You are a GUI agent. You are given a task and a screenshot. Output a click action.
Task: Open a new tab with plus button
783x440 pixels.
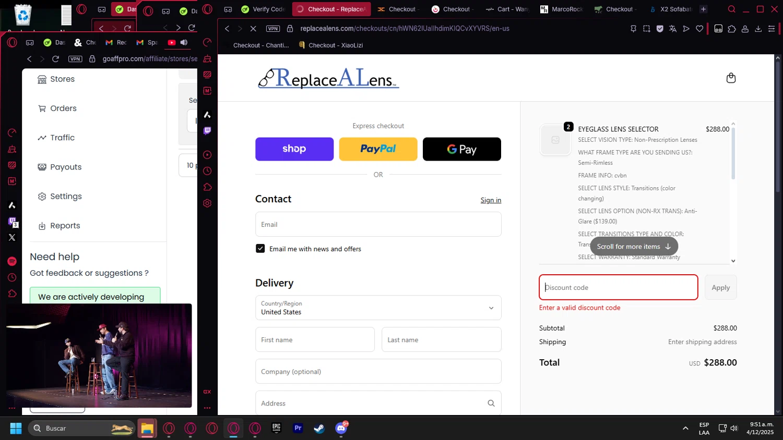[x=703, y=9]
